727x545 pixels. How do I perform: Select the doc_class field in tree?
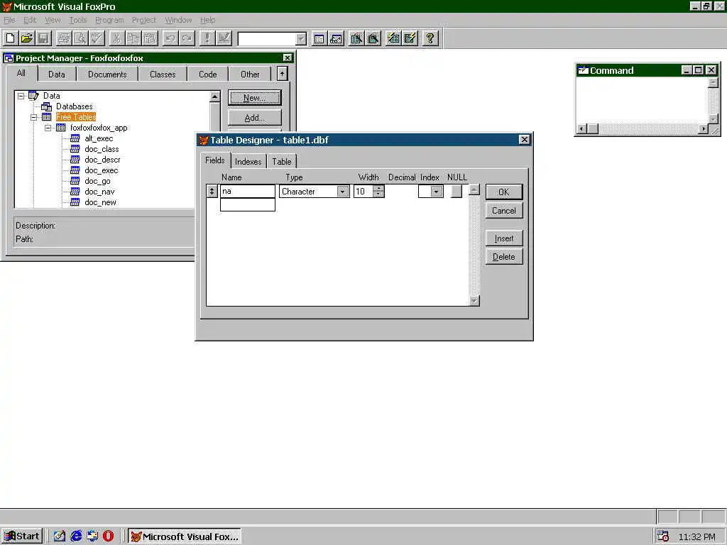tap(102, 149)
